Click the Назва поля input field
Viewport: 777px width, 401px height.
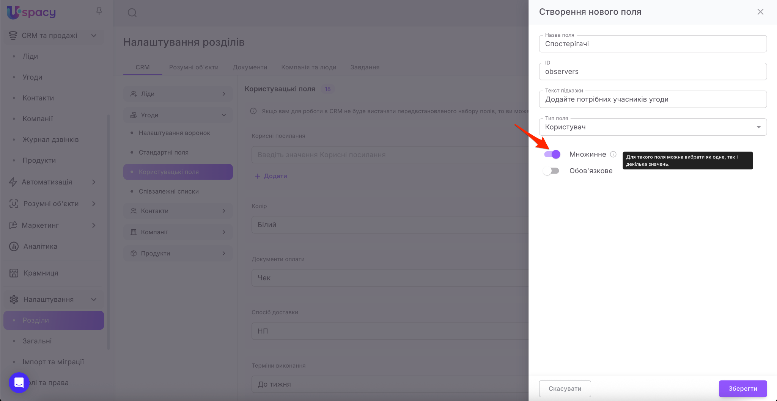pyautogui.click(x=653, y=44)
